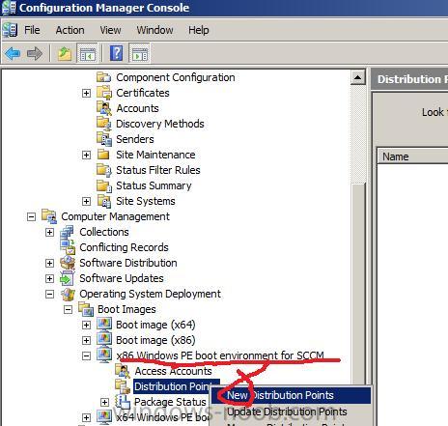Open the Action menu
Image resolution: width=448 pixels, height=426 pixels.
pos(70,30)
